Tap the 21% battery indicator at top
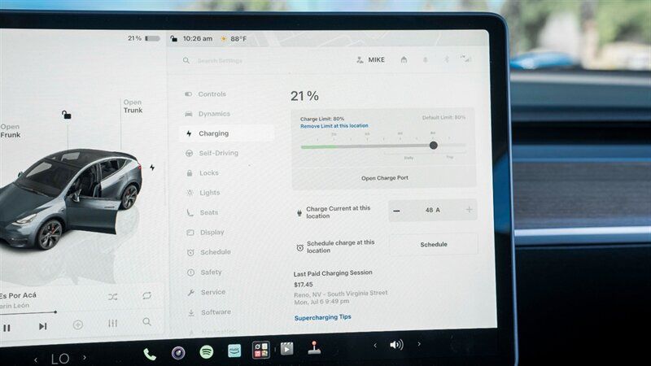The width and height of the screenshot is (651, 366). 144,38
